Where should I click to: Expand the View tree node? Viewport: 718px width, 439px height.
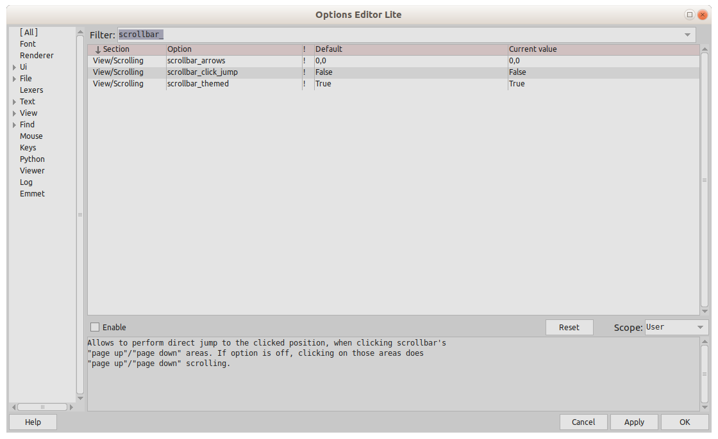click(15, 113)
